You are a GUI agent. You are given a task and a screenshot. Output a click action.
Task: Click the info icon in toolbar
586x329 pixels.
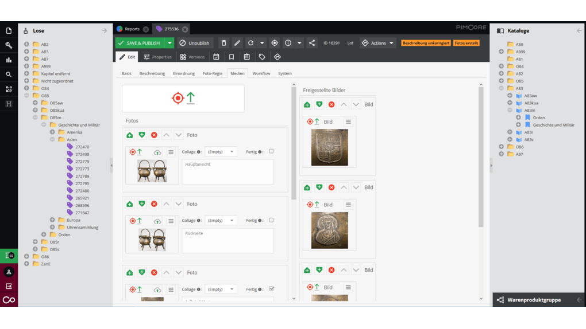point(288,43)
